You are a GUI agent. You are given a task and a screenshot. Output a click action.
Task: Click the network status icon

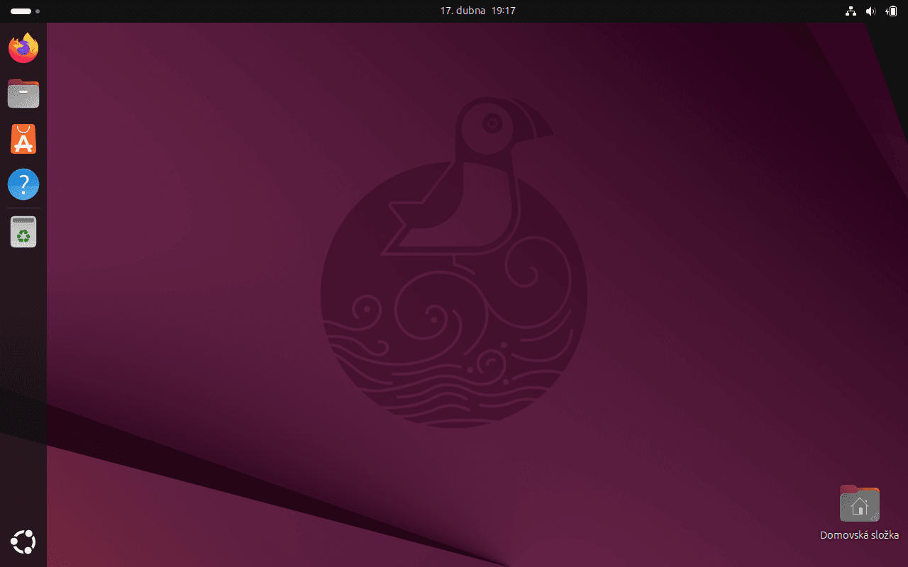coord(851,11)
